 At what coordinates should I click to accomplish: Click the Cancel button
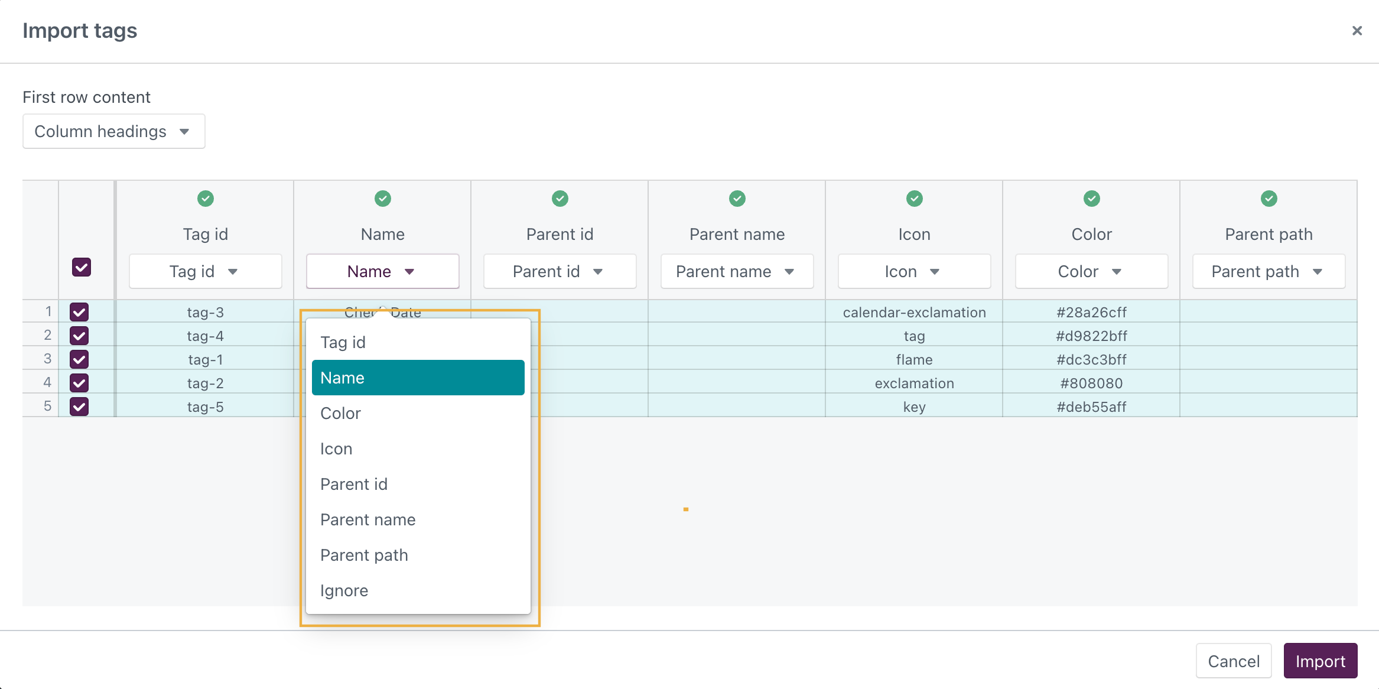point(1233,661)
